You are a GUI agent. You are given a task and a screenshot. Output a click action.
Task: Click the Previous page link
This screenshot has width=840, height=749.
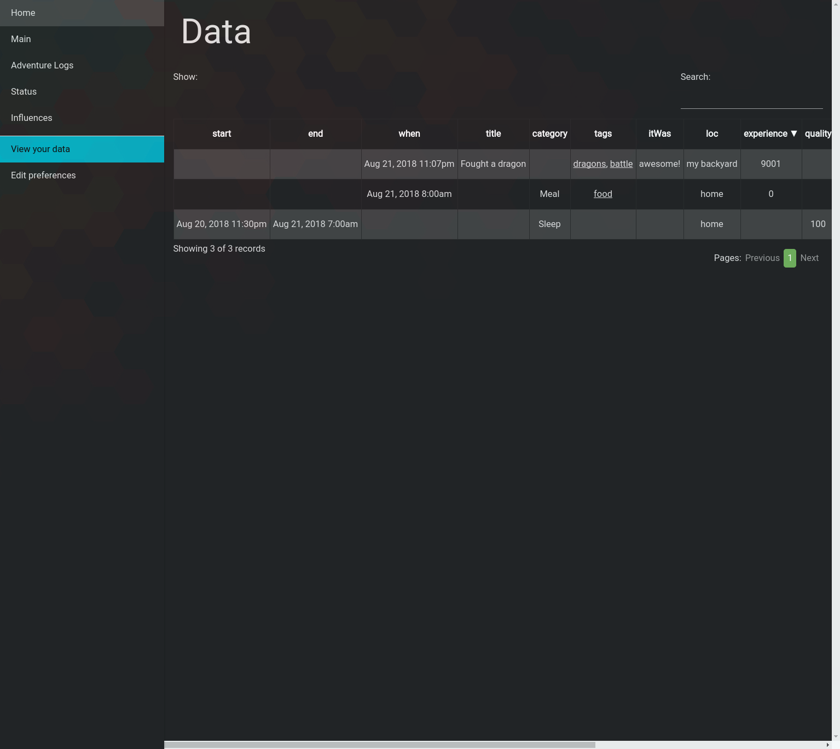pyautogui.click(x=762, y=258)
